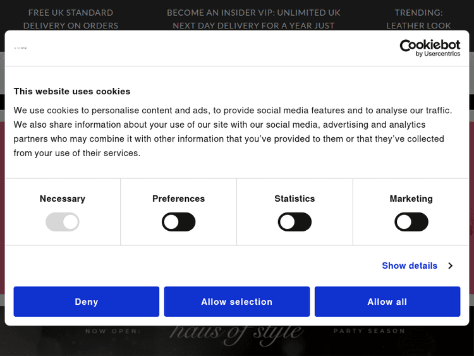Click the Statistics category label
474x356 pixels.
pos(295,199)
